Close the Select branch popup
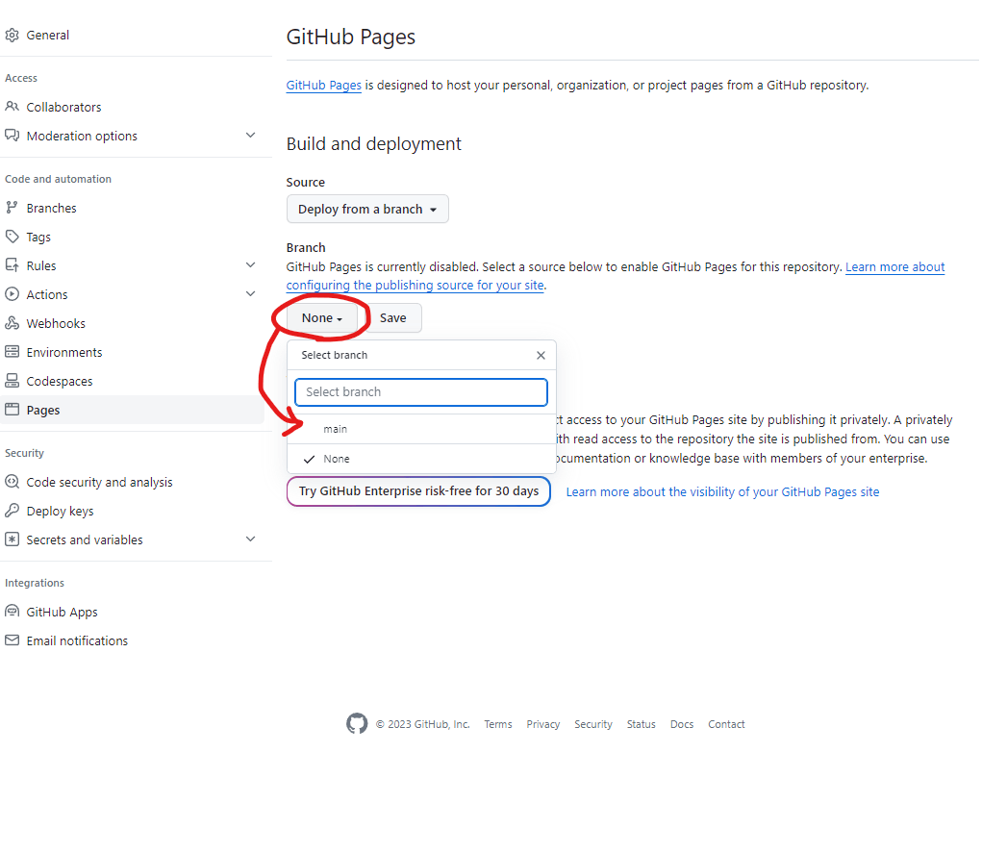Screen dimensions: 1007x853 (541, 355)
